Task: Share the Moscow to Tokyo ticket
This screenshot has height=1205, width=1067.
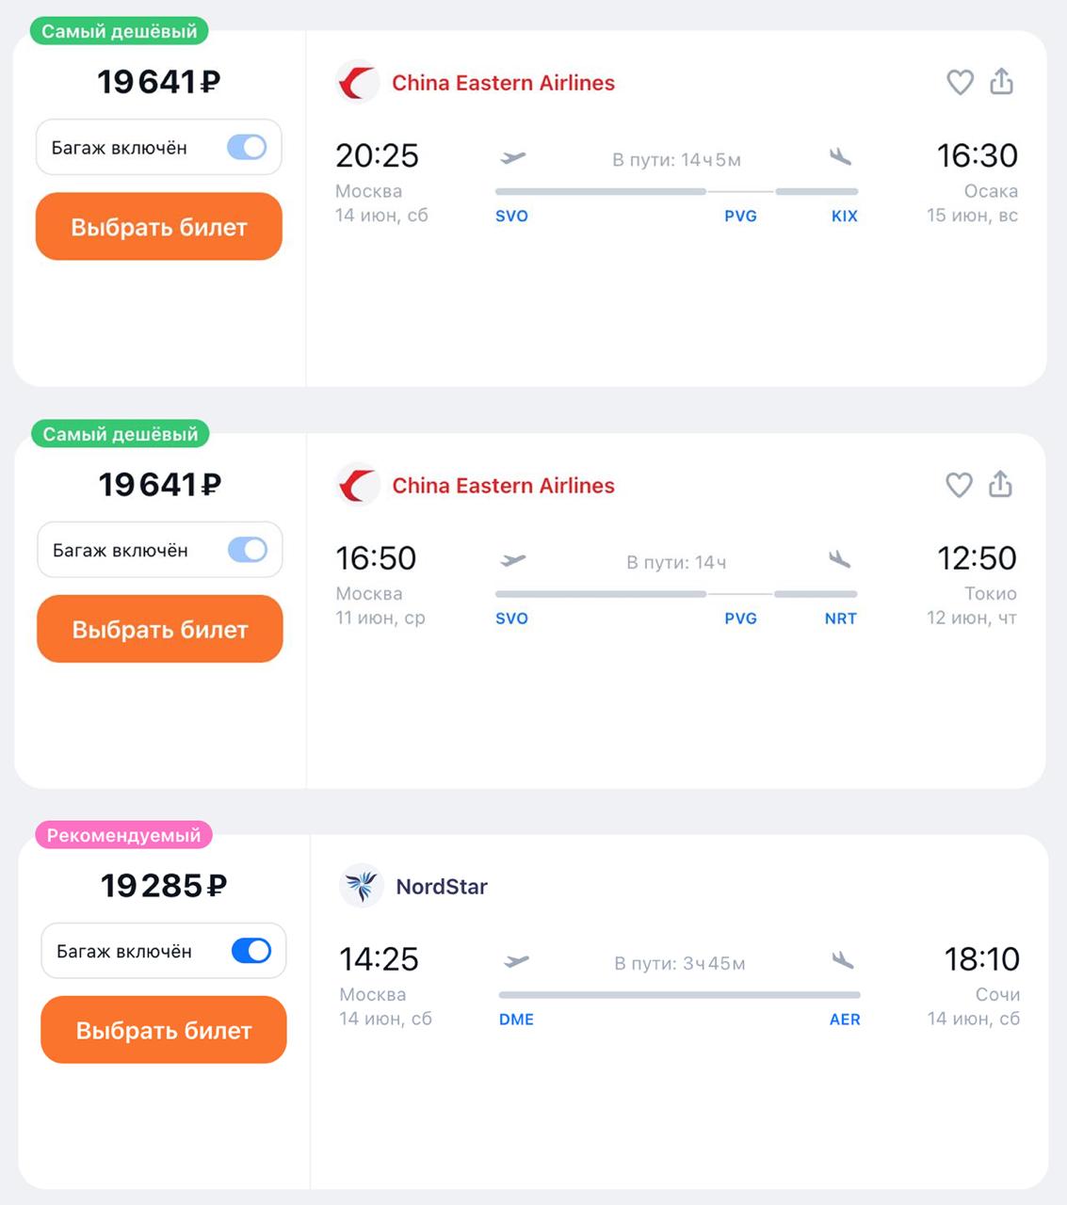Action: (x=1000, y=484)
